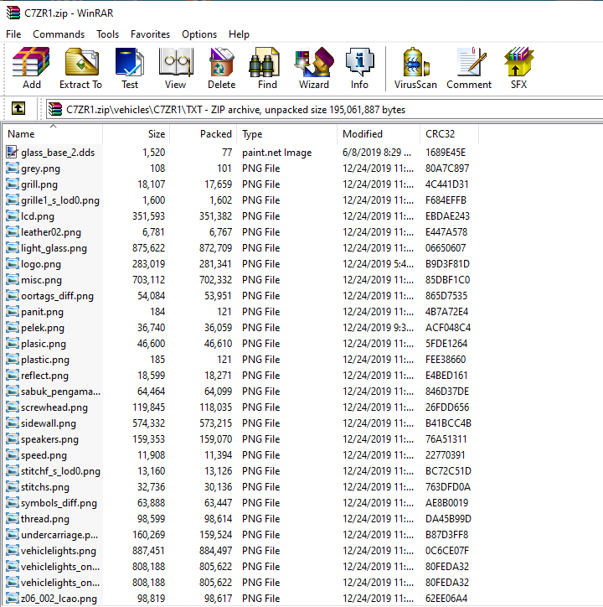Select the grill.png row
This screenshot has width=603, height=607.
point(240,184)
